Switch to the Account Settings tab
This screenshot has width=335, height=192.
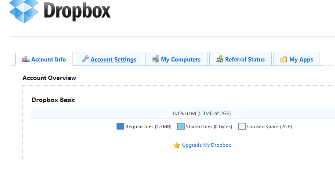tap(109, 59)
